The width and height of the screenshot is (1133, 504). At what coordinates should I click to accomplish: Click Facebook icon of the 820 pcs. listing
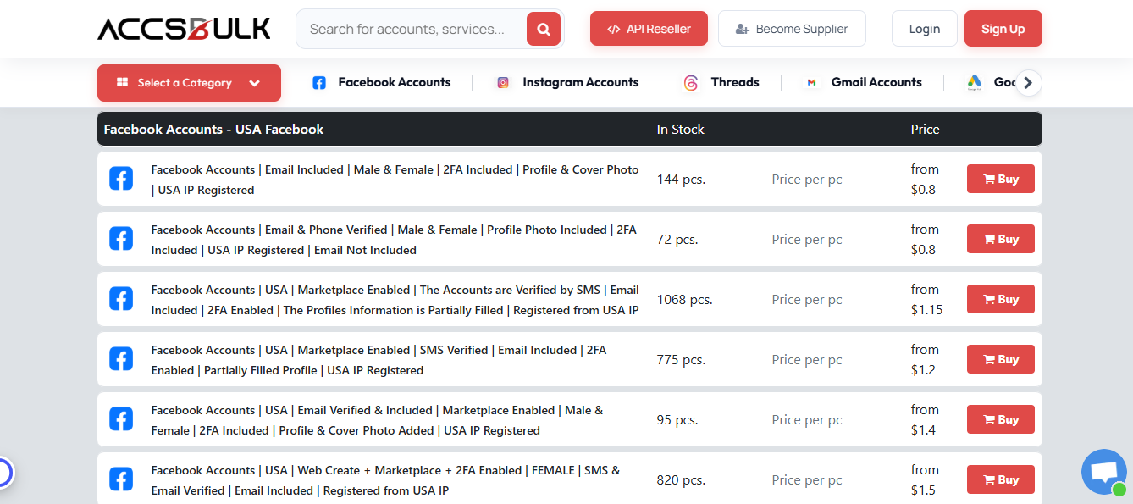pyautogui.click(x=121, y=479)
